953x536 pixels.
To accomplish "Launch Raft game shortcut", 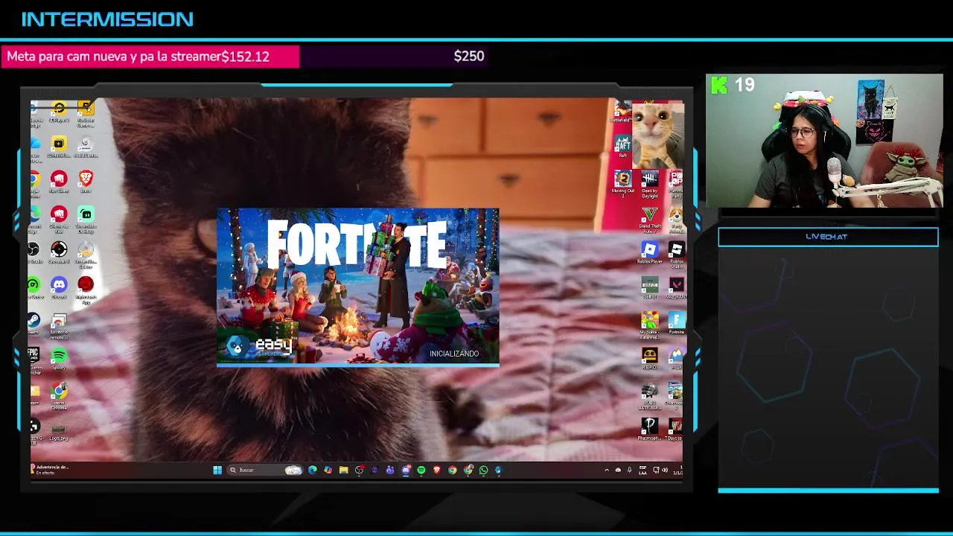I will [622, 145].
